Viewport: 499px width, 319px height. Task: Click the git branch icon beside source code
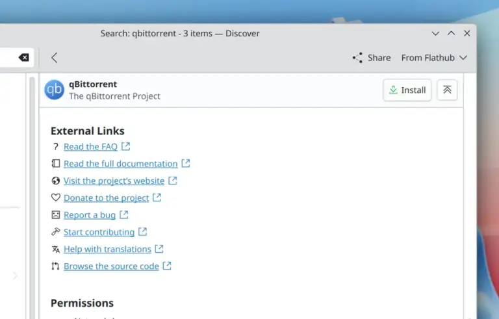(x=56, y=266)
